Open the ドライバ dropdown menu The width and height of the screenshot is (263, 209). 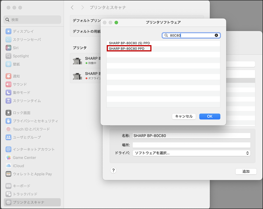point(191,153)
